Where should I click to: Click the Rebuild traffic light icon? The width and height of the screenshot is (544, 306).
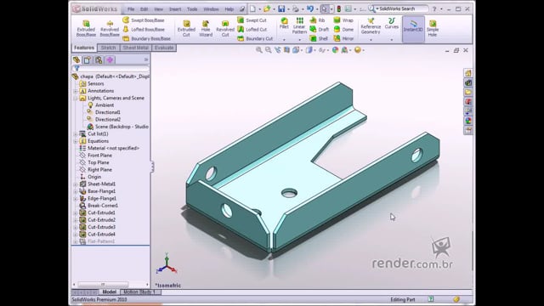click(x=339, y=9)
